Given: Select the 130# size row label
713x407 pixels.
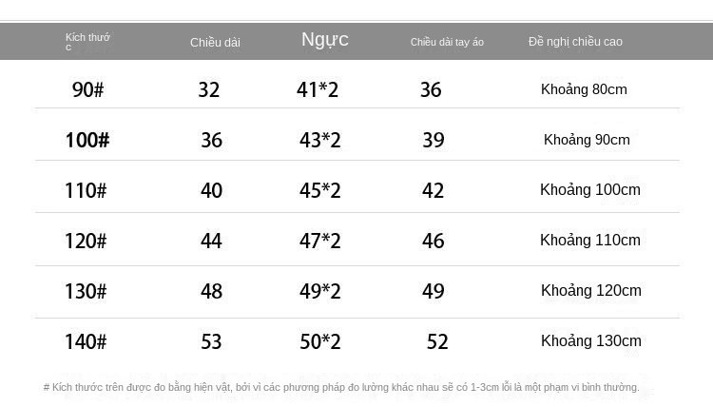Looking at the screenshot, I should pyautogui.click(x=86, y=291).
